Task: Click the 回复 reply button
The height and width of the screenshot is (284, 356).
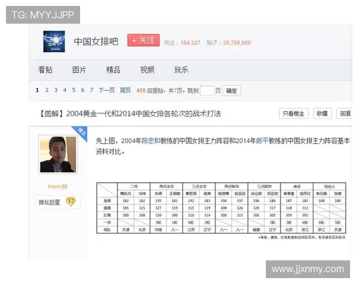Action: [345, 114]
